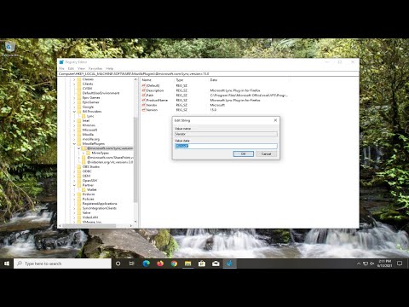
Task: Launch Chrome from the taskbar
Action: 174,264
